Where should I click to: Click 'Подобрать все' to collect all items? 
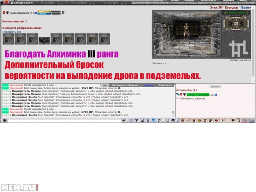click(x=12, y=32)
